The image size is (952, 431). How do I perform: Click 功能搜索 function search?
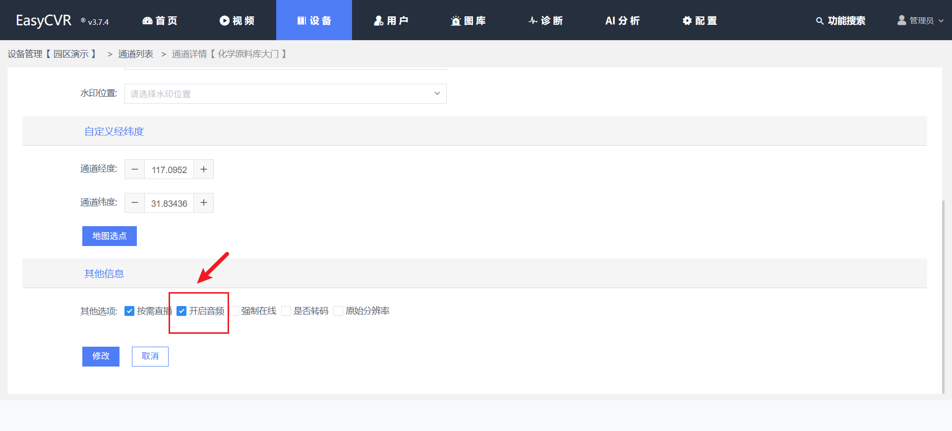[840, 20]
